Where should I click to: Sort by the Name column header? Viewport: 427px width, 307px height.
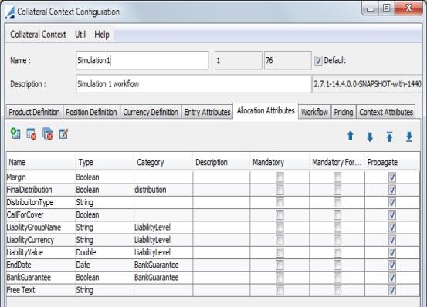click(41, 162)
